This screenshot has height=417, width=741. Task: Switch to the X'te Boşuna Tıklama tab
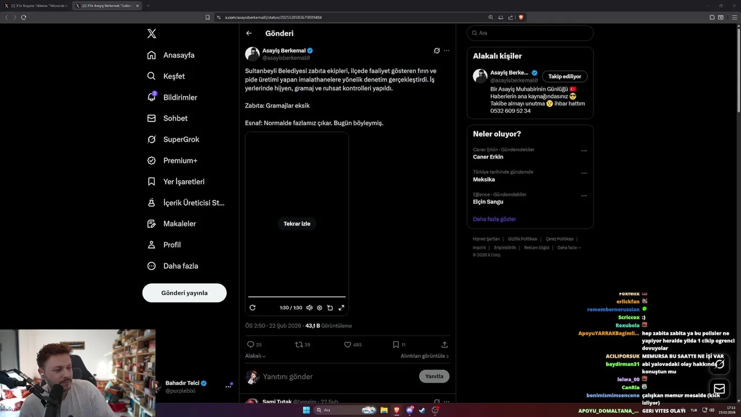[36, 6]
